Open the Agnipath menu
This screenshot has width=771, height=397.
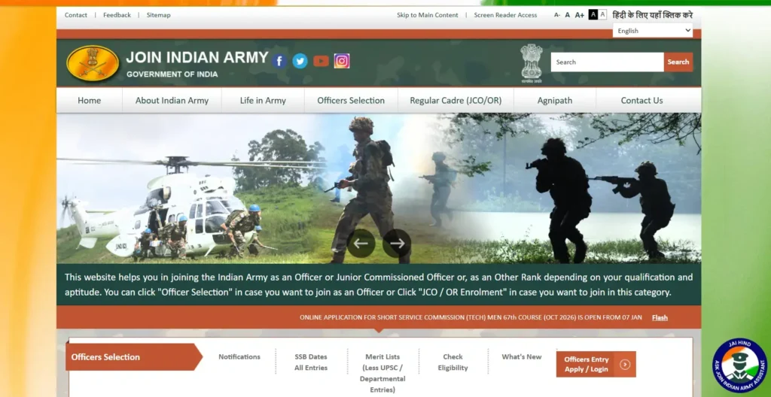point(555,100)
